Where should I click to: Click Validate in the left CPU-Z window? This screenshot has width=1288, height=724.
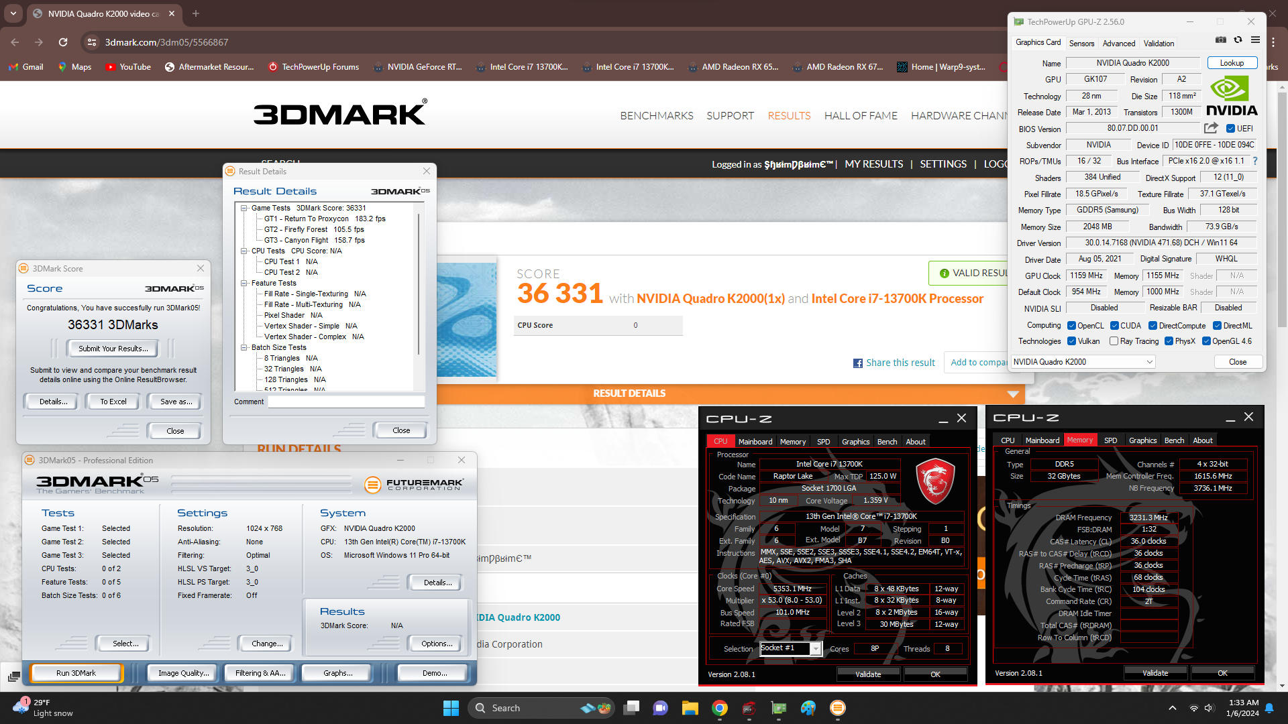(868, 674)
